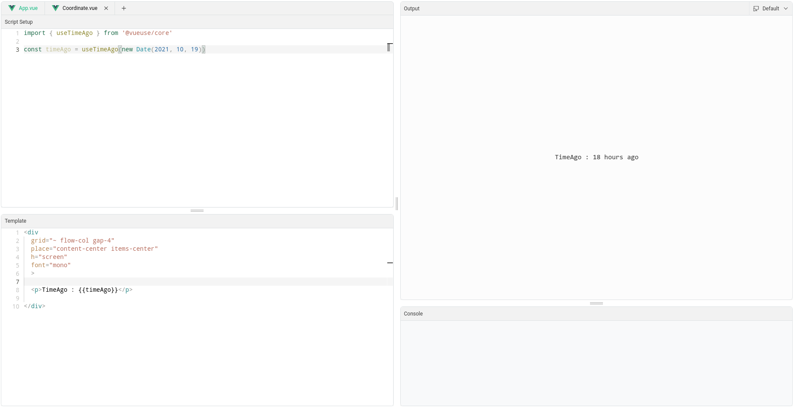The height and width of the screenshot is (407, 794).
Task: Click the chevron next to Default
Action: [x=786, y=8]
